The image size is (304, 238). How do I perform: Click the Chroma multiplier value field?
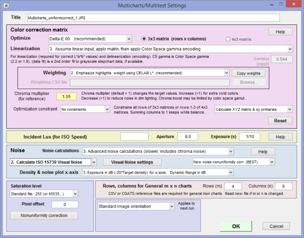[x=66, y=96]
